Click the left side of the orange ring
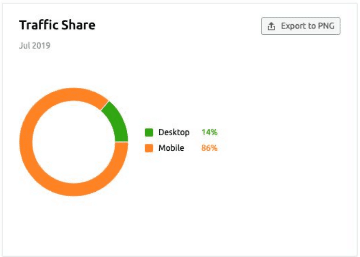The image size is (360, 257). pyautogui.click(x=26, y=142)
